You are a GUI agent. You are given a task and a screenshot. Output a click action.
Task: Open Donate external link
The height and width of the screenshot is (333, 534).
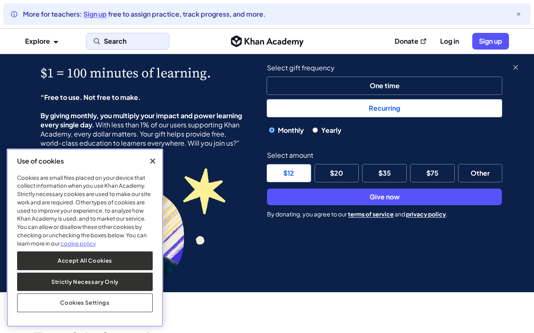click(x=411, y=41)
